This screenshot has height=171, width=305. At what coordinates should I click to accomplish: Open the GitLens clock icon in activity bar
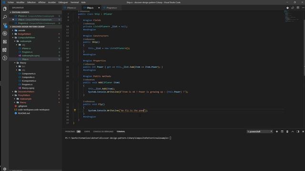5,58
